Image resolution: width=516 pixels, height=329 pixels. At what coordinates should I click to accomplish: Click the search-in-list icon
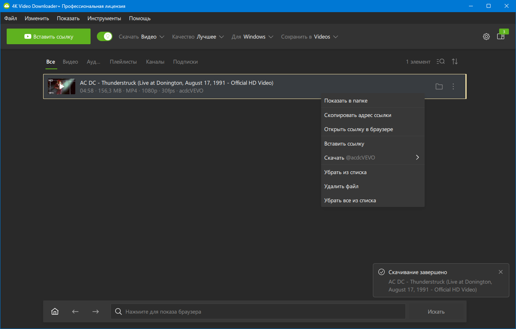(x=440, y=61)
